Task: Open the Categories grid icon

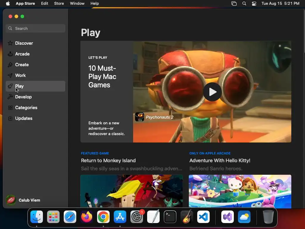Action: (10, 107)
